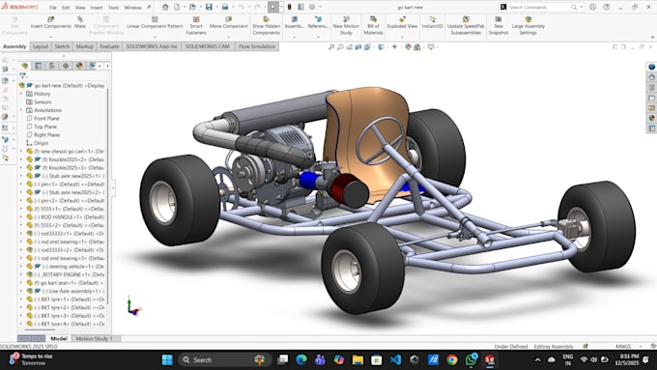Open DimXpertManager tab

pos(66,66)
